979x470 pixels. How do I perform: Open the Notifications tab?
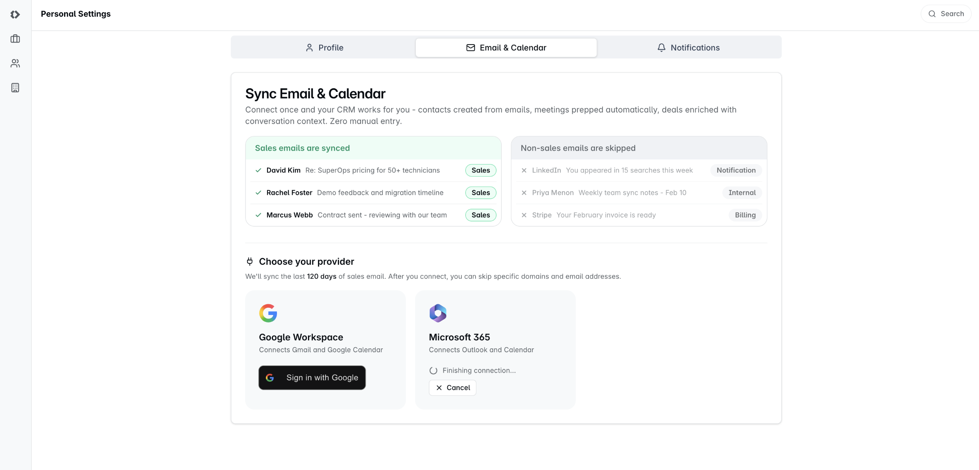pyautogui.click(x=688, y=48)
